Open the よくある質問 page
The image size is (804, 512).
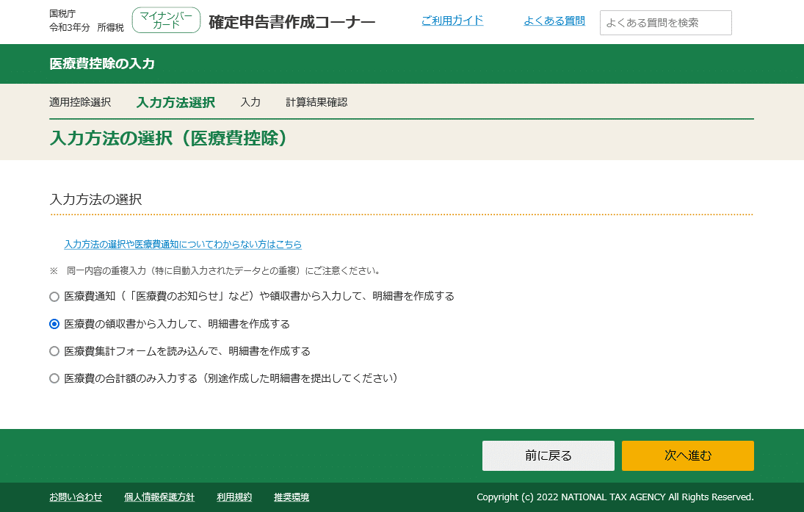pyautogui.click(x=555, y=21)
